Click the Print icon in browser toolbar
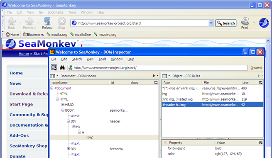Screen dimensions: 272x158 coord(245,22)
